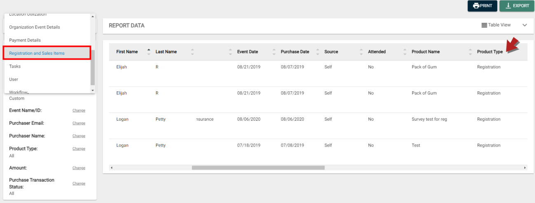
Task: Click the Table View list icon
Action: (x=484, y=25)
